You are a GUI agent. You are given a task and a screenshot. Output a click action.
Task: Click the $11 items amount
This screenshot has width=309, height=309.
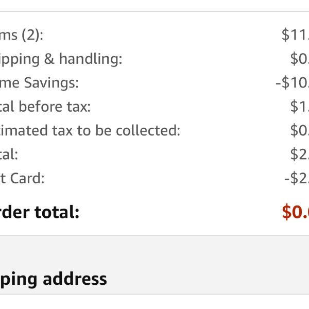point(295,35)
